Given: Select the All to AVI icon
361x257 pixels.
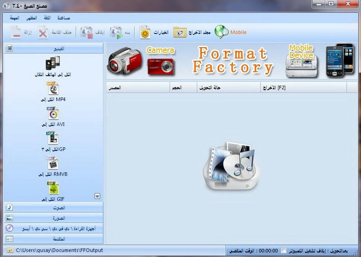Looking at the screenshot, I should 53,113.
